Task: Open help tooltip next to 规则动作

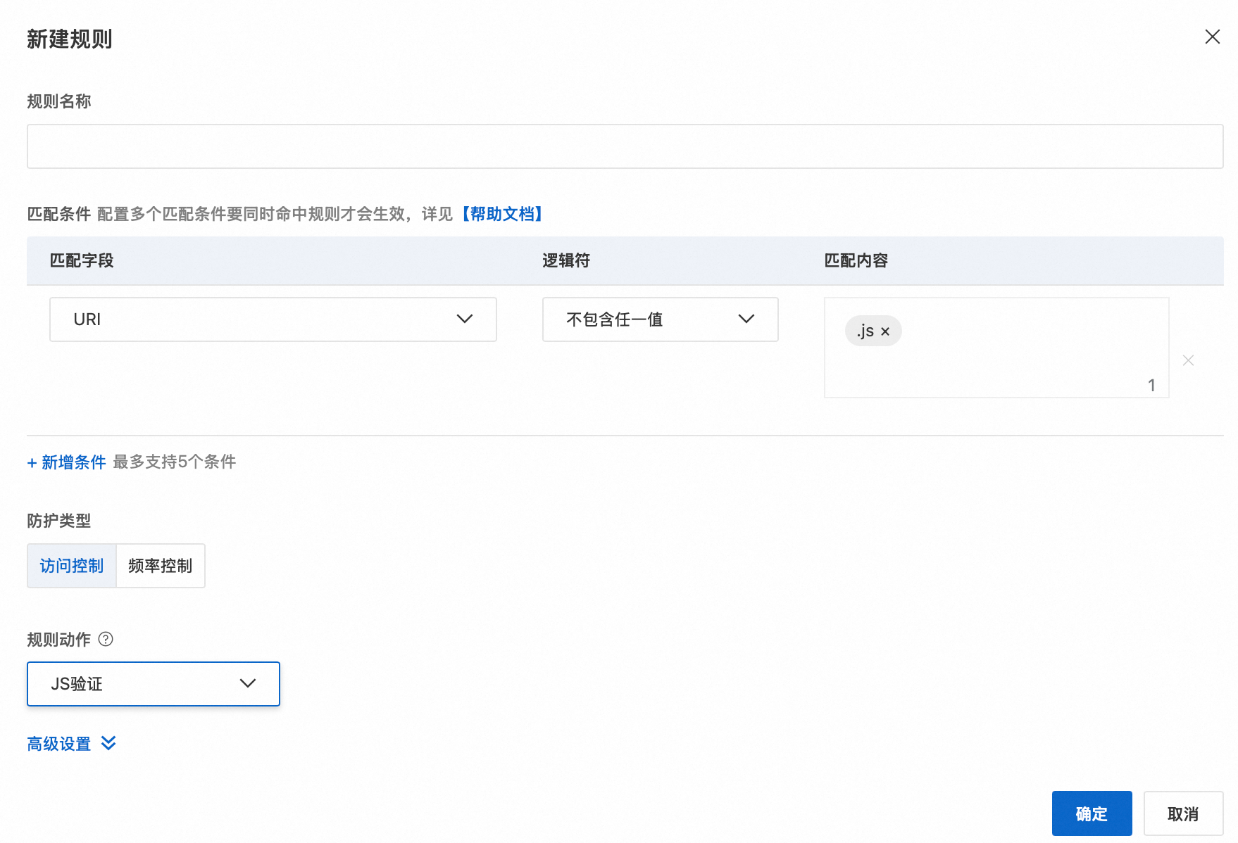Action: coord(106,639)
